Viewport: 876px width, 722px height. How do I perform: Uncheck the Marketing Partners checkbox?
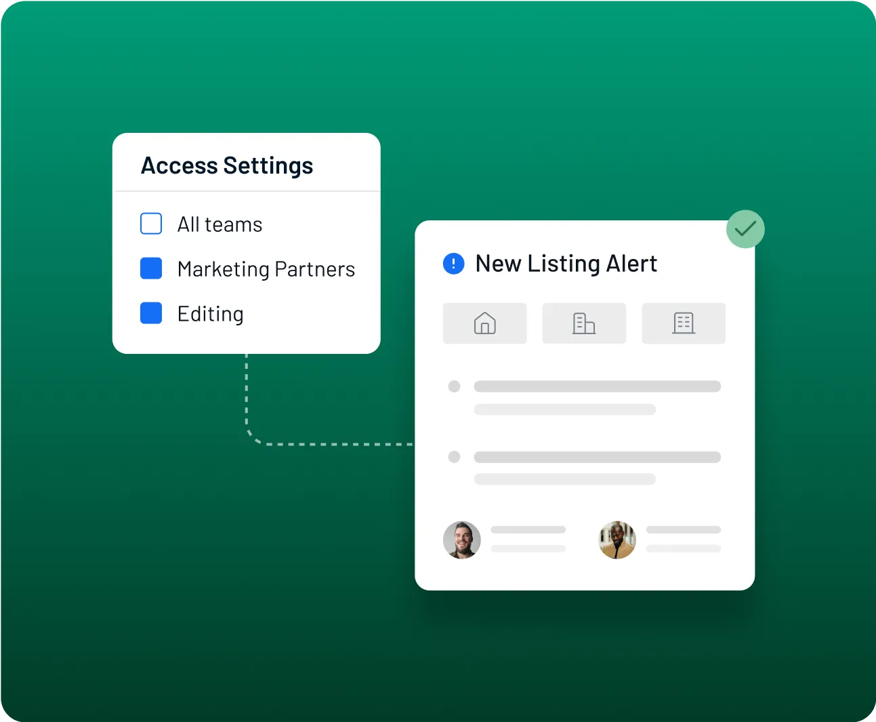coord(151,268)
